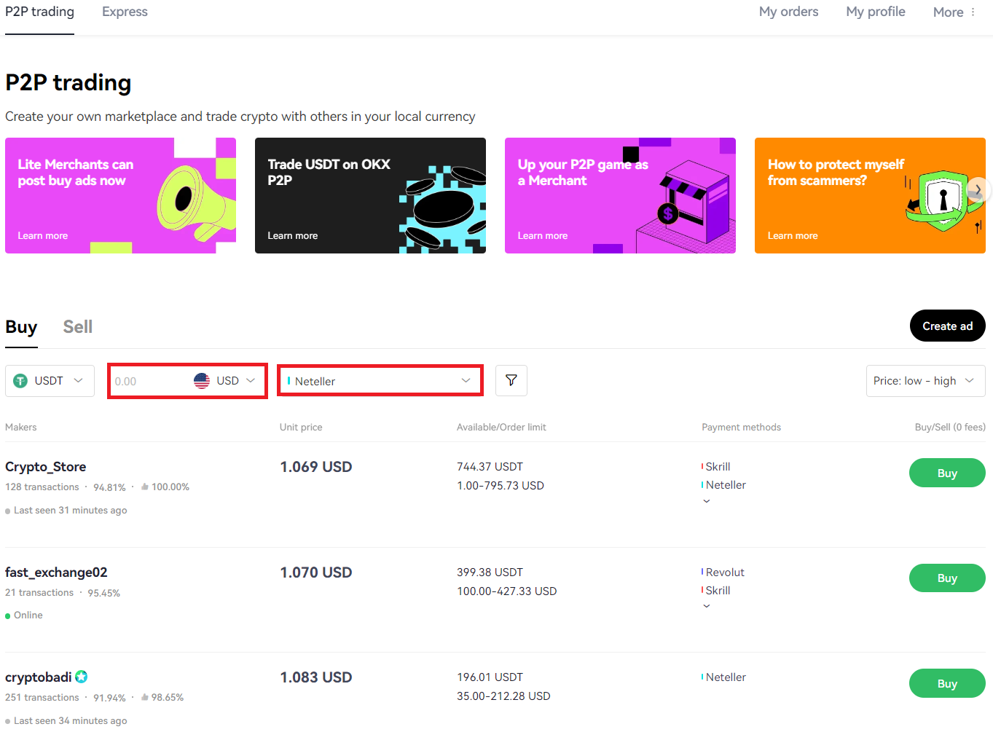Click the 399.38 USDT available amount
This screenshot has width=993, height=732.
490,572
